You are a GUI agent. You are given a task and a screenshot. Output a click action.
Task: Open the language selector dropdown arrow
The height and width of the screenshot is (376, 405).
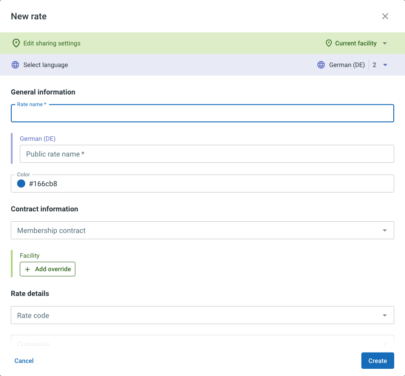(x=385, y=65)
